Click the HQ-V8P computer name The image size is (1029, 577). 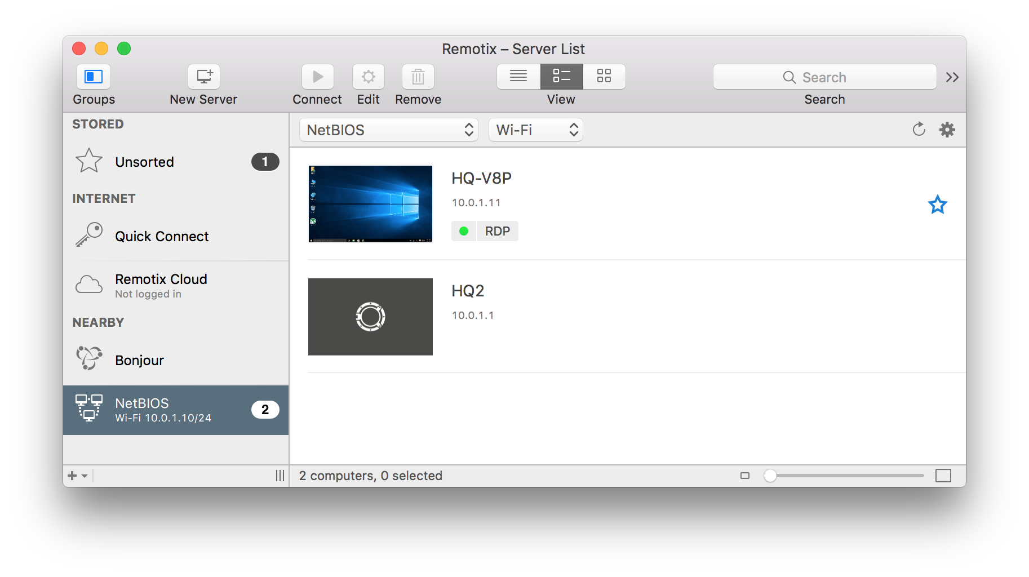(x=481, y=178)
